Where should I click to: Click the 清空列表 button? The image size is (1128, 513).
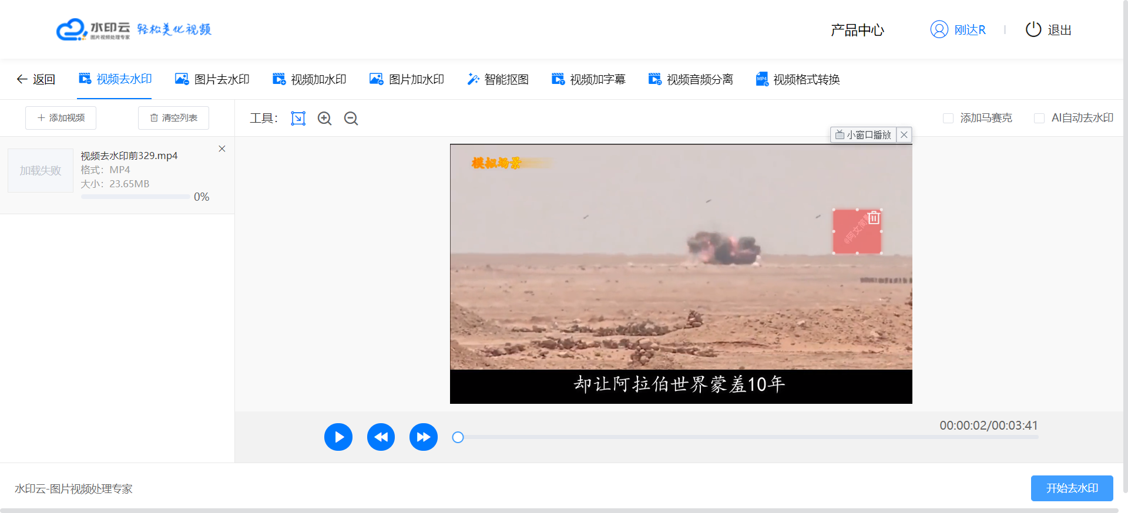(x=173, y=118)
